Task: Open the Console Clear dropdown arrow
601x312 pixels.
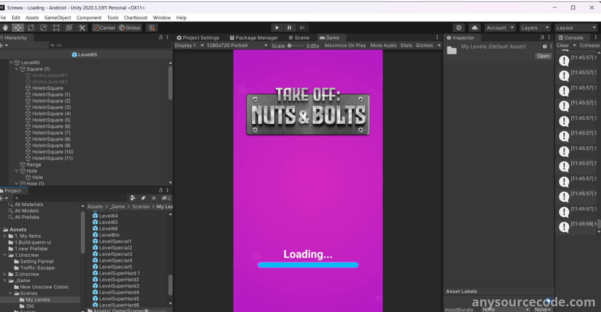Action: point(574,45)
